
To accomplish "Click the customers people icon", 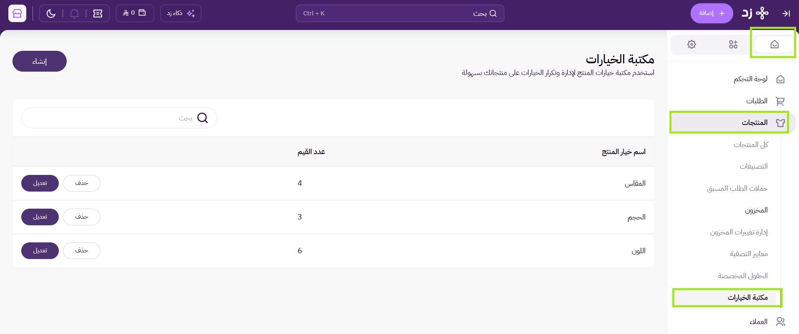I will coord(780,322).
